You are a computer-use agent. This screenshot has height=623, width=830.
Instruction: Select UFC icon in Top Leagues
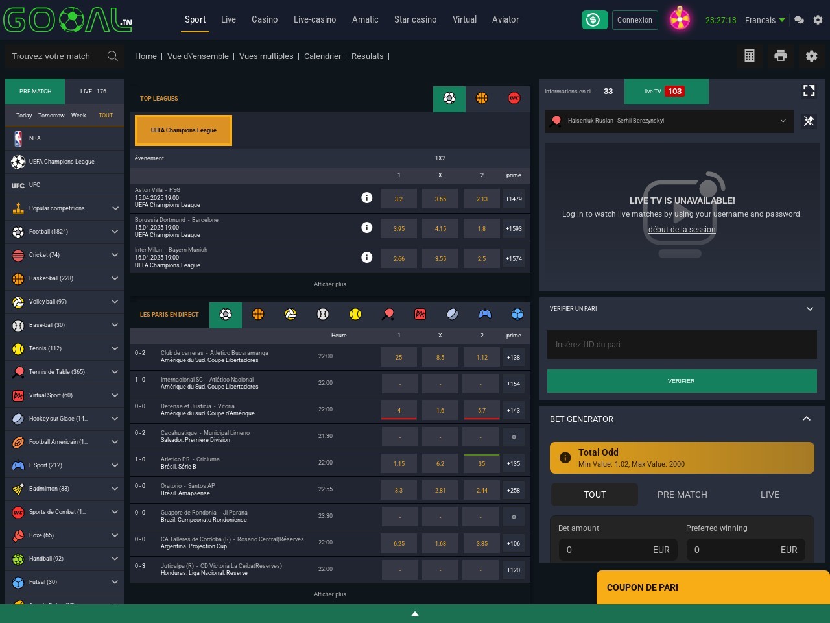coord(514,99)
